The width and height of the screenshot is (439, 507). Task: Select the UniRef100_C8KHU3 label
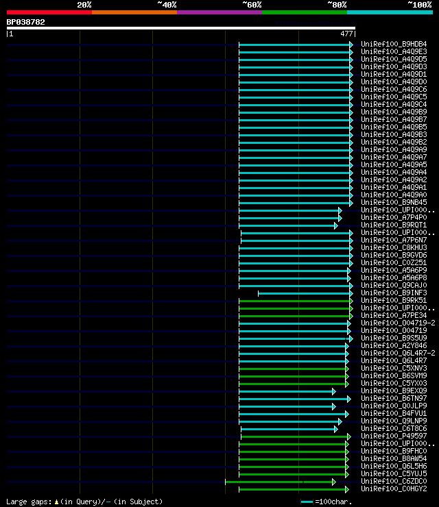(x=394, y=248)
